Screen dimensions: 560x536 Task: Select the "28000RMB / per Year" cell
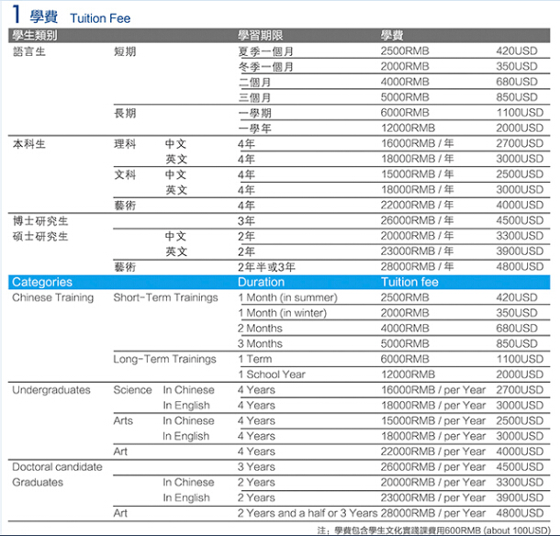(x=433, y=513)
